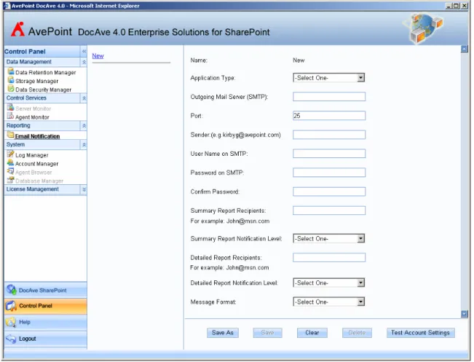The height and width of the screenshot is (362, 474).
Task: Open Account Manager
Action: tap(37, 164)
